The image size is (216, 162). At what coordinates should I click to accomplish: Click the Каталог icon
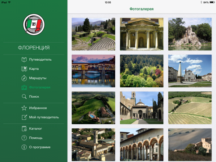[24, 129]
